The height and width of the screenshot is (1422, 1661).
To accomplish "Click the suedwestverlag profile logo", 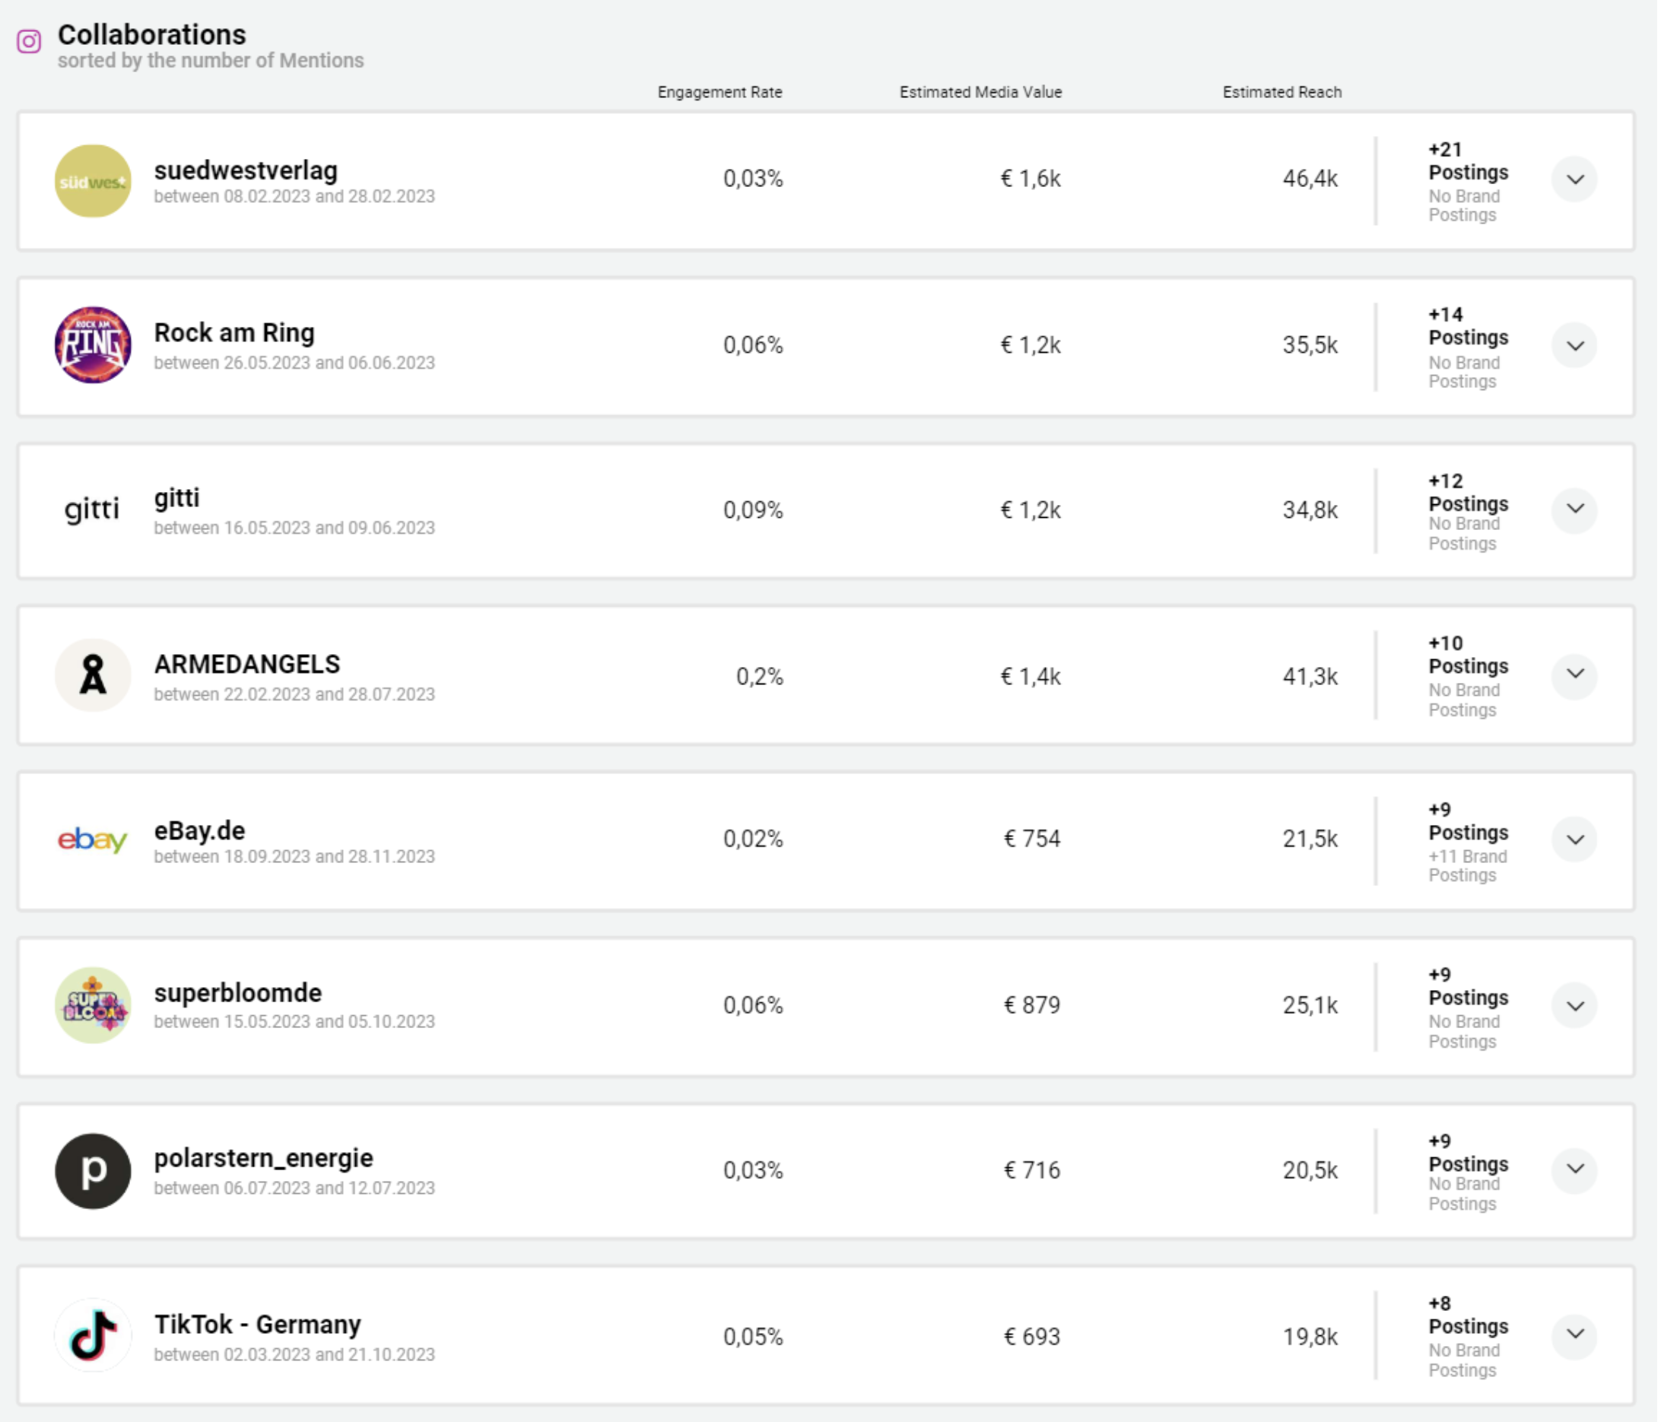I will pos(92,181).
